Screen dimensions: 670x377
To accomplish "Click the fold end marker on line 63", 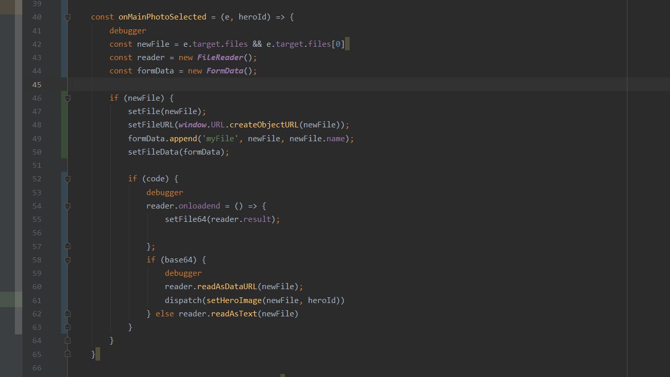I will pos(67,327).
